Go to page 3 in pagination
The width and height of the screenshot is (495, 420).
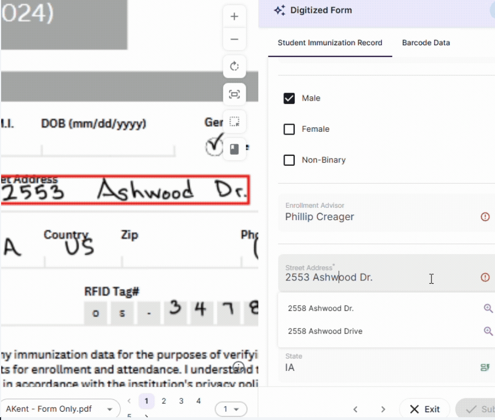(x=181, y=401)
